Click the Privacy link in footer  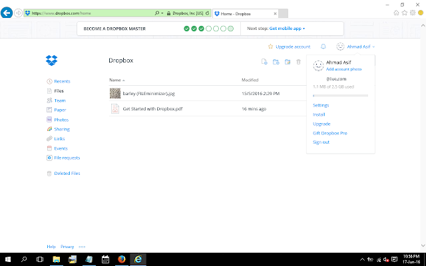tap(67, 247)
